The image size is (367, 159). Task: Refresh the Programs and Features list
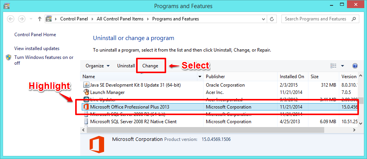tap(272, 19)
